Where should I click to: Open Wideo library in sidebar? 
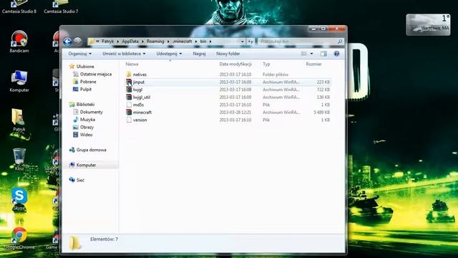pos(86,135)
